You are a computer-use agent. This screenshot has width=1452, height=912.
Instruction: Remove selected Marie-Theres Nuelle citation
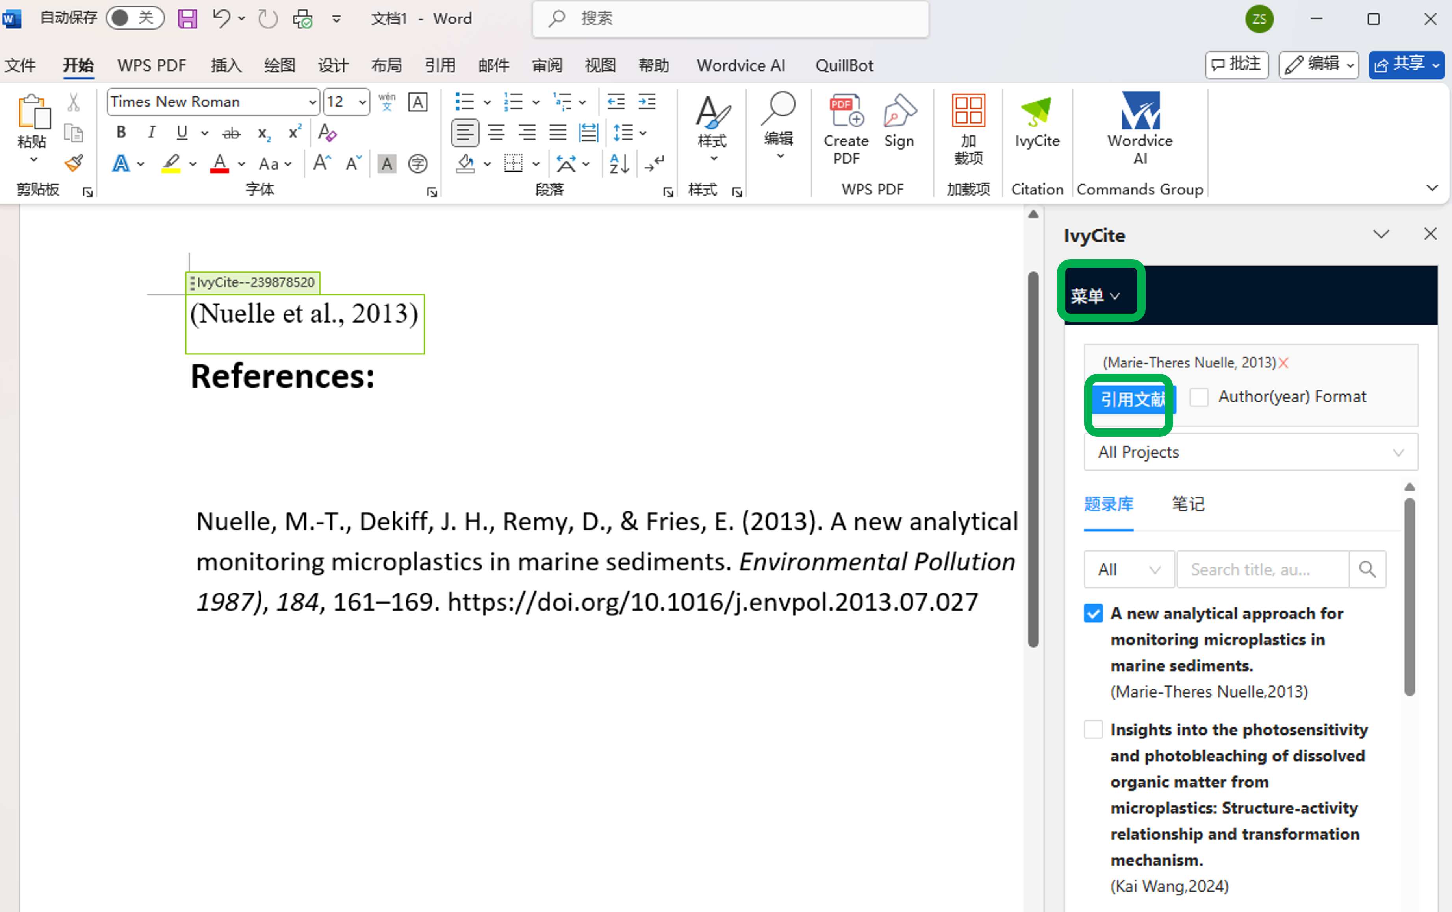click(1283, 363)
